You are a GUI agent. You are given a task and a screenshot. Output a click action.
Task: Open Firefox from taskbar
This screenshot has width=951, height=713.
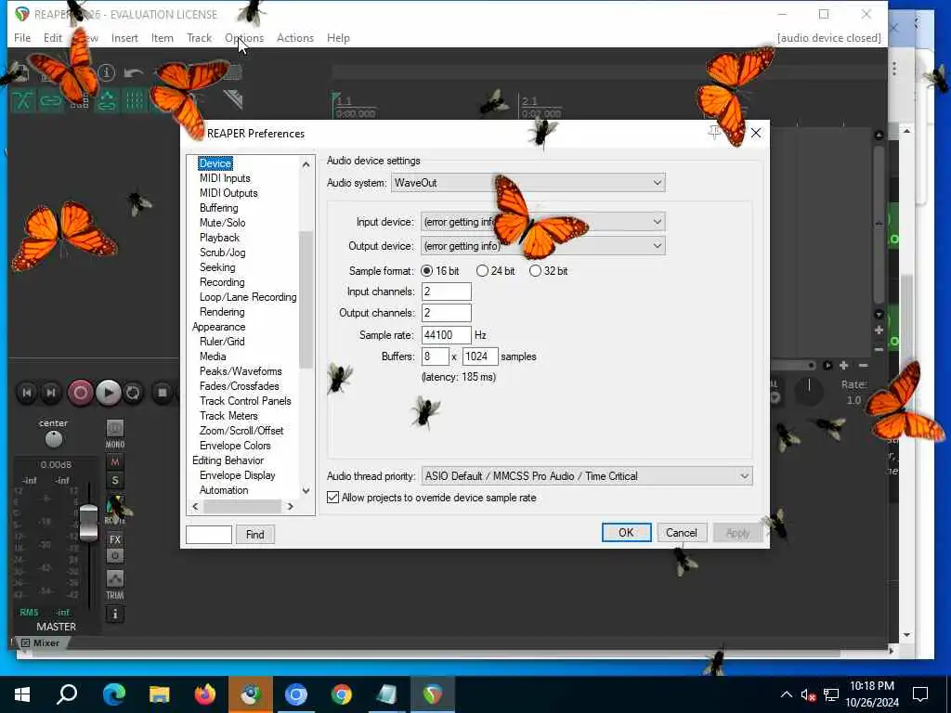205,694
